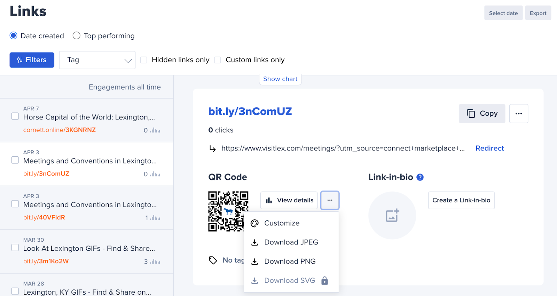Click the bar chart icon in View details
Image resolution: width=557 pixels, height=296 pixels.
[269, 200]
